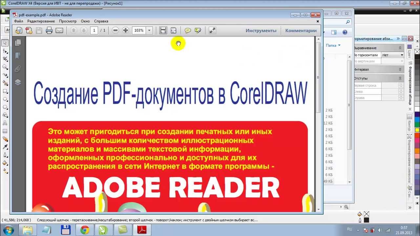
Task: Select the Цвет docker tab
Action: pyautogui.click(x=409, y=51)
